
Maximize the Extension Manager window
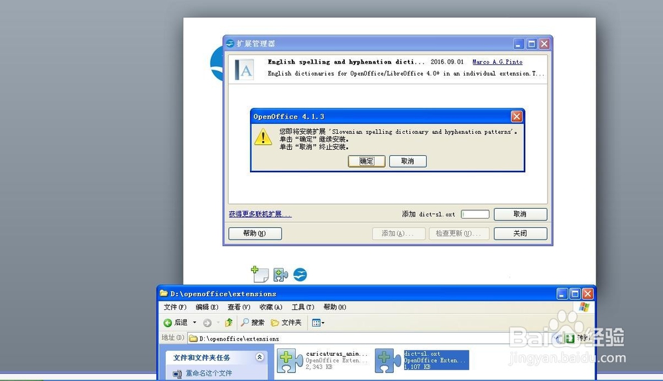tap(532, 44)
